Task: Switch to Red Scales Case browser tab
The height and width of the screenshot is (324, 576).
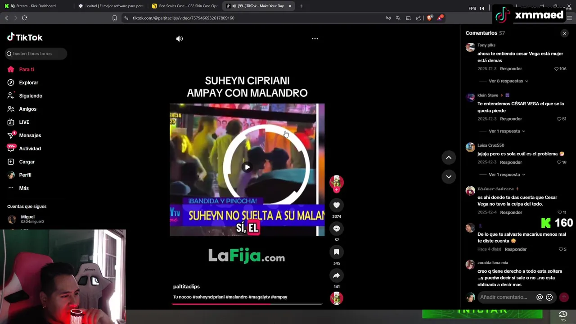Action: [x=184, y=6]
